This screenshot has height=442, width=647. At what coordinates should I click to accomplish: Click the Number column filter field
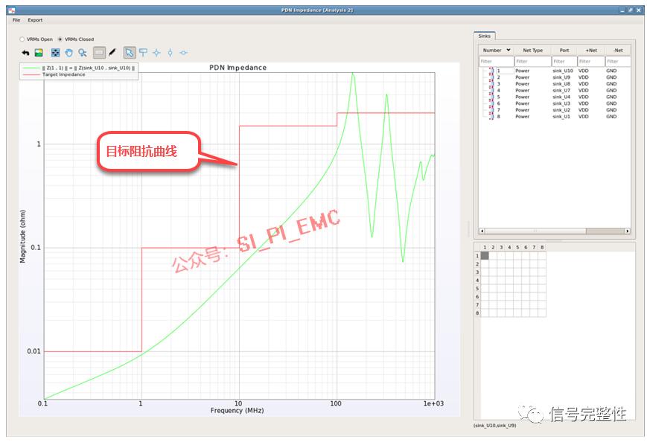pyautogui.click(x=497, y=62)
